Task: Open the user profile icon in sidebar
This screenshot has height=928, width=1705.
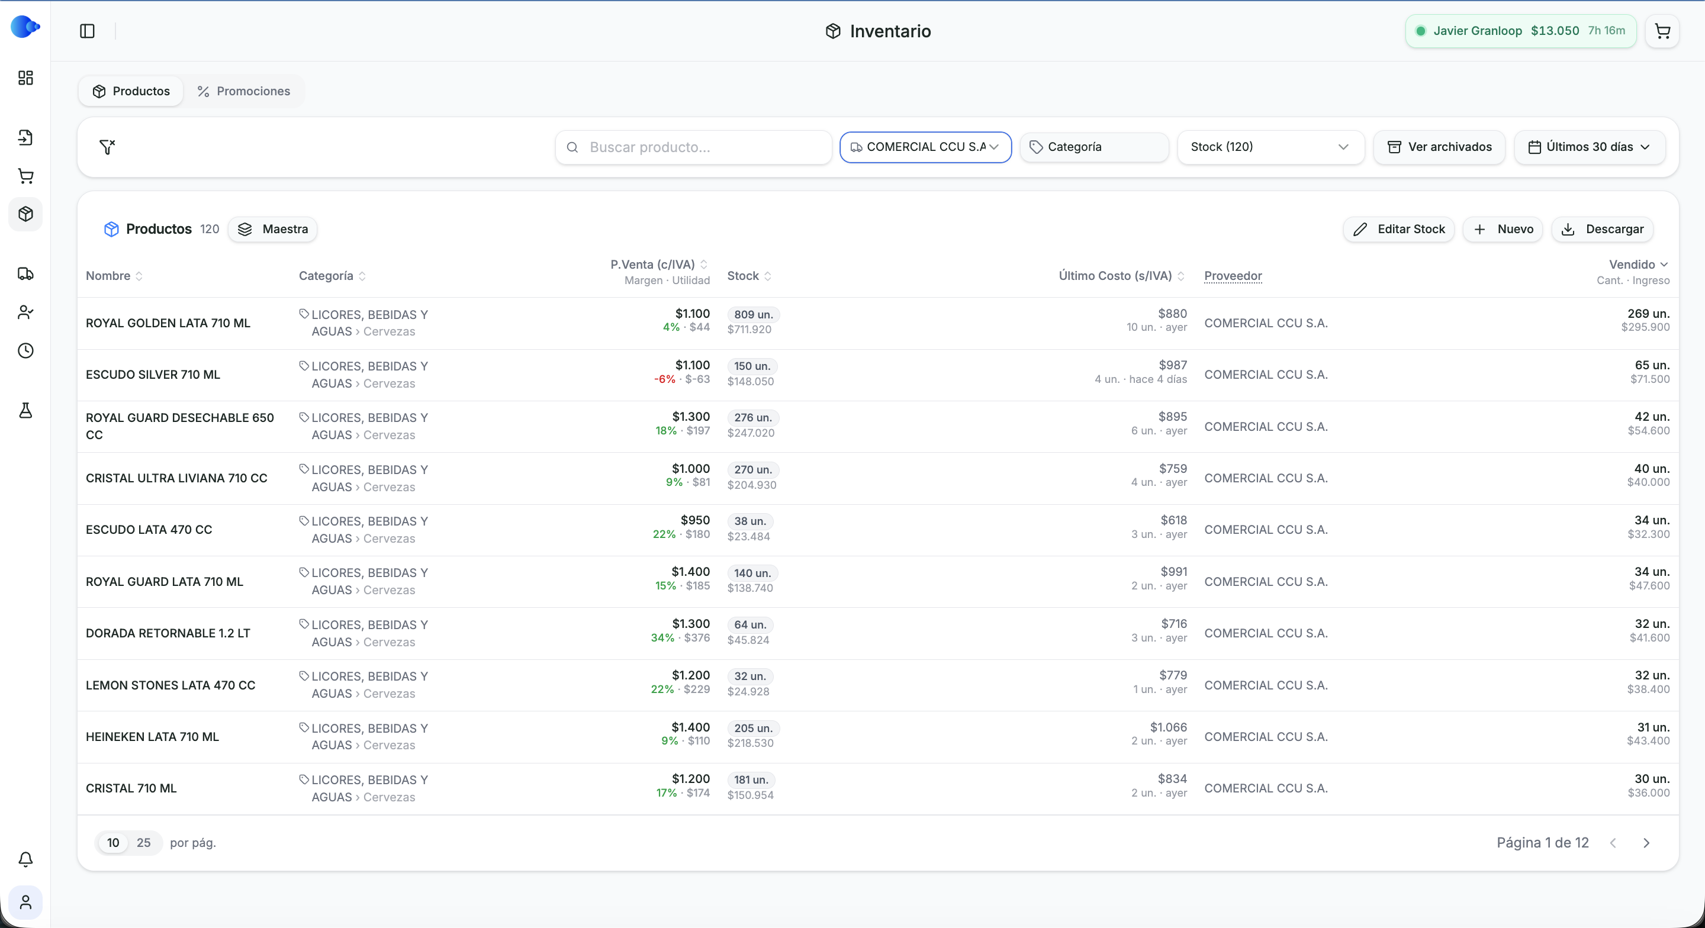Action: coord(25,902)
